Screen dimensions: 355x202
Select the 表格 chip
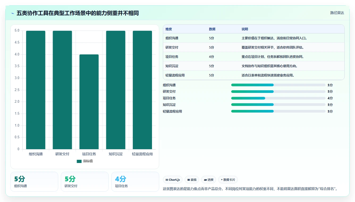tap(192, 180)
